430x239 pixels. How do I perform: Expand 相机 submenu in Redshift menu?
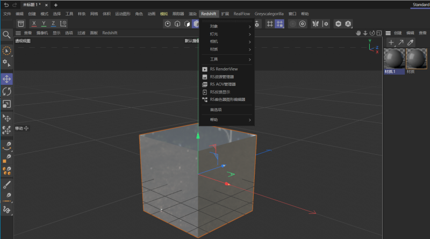(x=226, y=42)
